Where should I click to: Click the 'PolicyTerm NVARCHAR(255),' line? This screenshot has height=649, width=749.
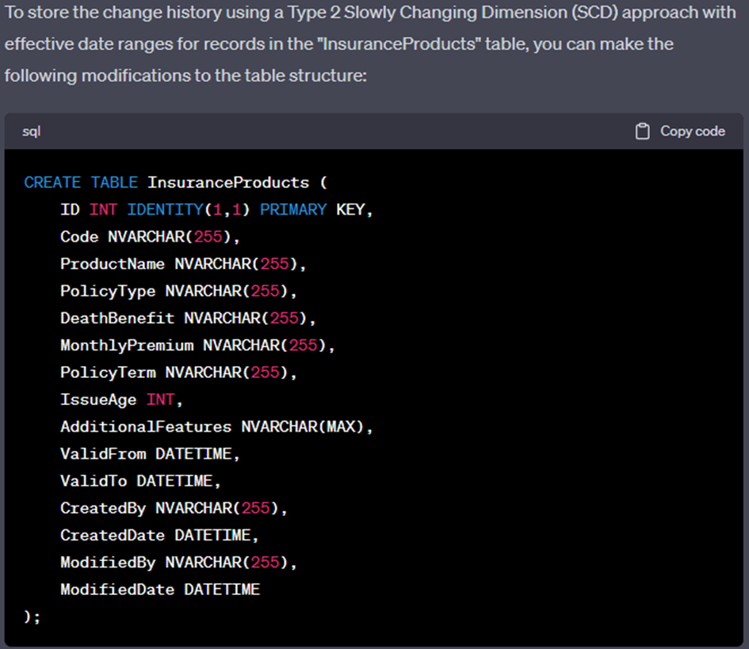click(178, 373)
